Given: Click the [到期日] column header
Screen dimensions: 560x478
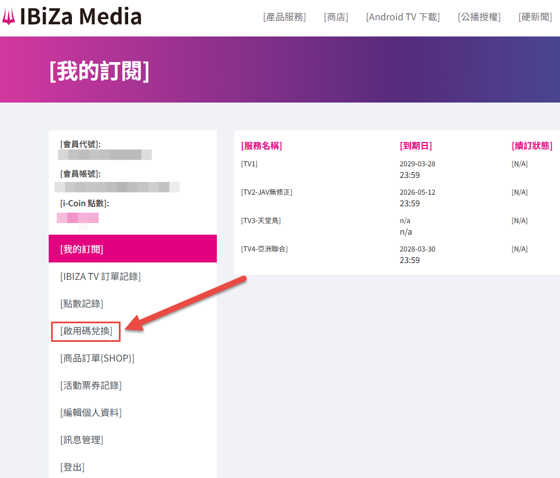Looking at the screenshot, I should click(x=416, y=145).
